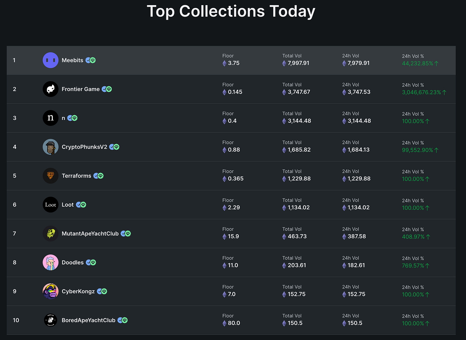Click CryptoPhunksV2 24h Vol 1,684.13
466x340 pixels.
pyautogui.click(x=358, y=150)
